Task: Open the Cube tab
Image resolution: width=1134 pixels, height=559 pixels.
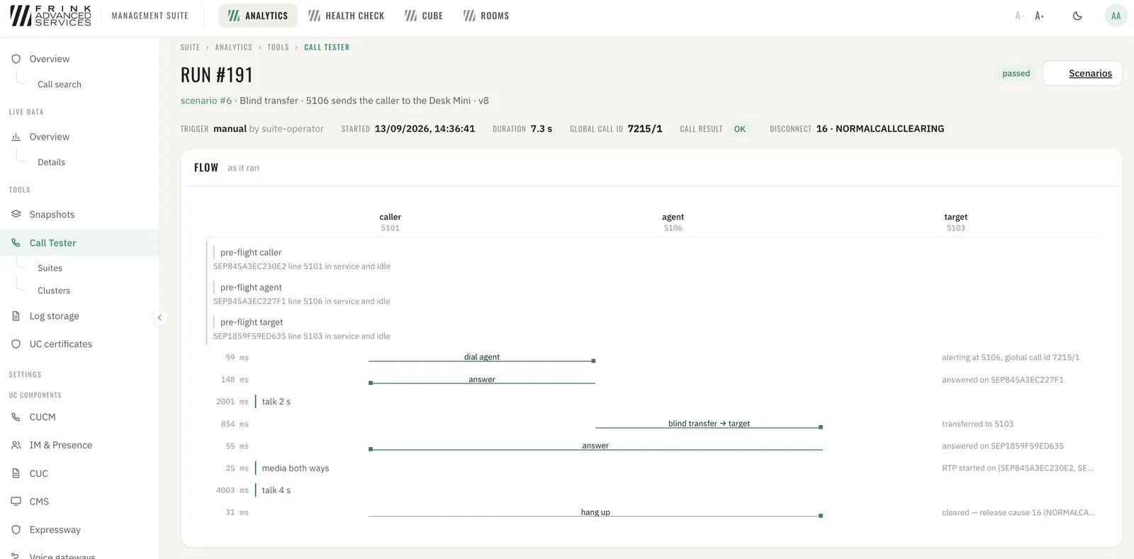Action: coord(424,16)
